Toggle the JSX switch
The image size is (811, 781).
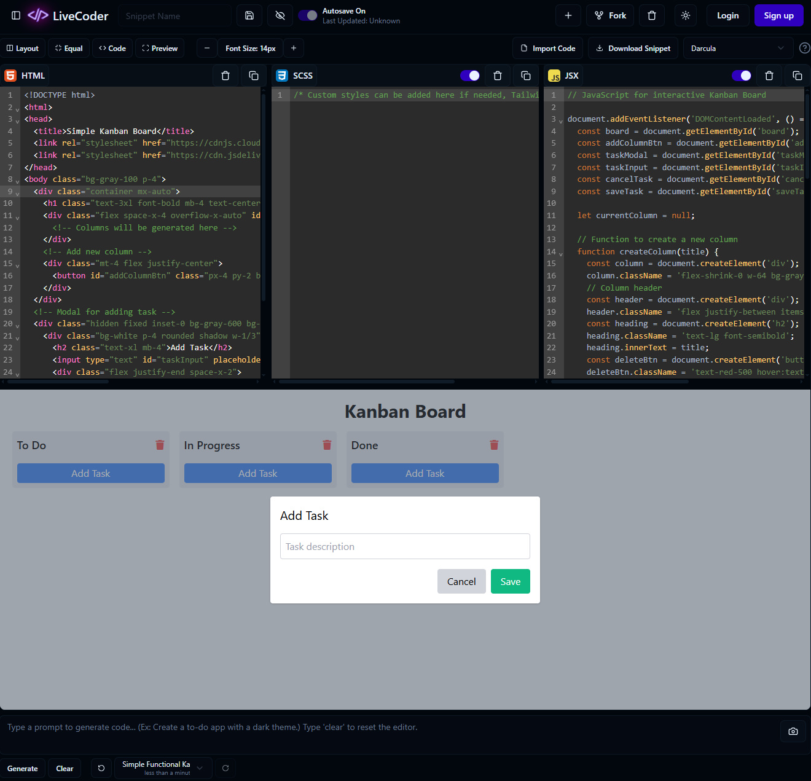click(742, 76)
